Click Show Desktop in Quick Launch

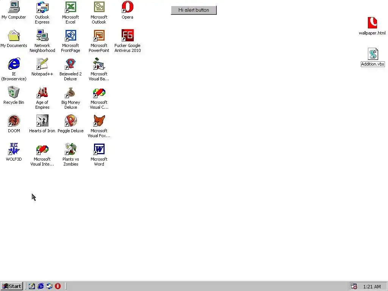pyautogui.click(x=32, y=286)
